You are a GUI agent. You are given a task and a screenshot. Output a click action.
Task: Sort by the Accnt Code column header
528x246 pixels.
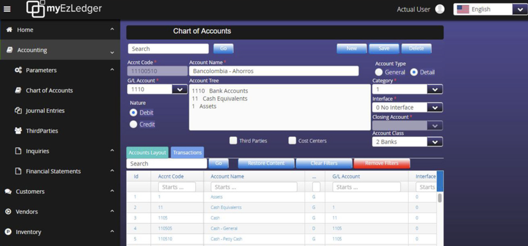point(171,176)
